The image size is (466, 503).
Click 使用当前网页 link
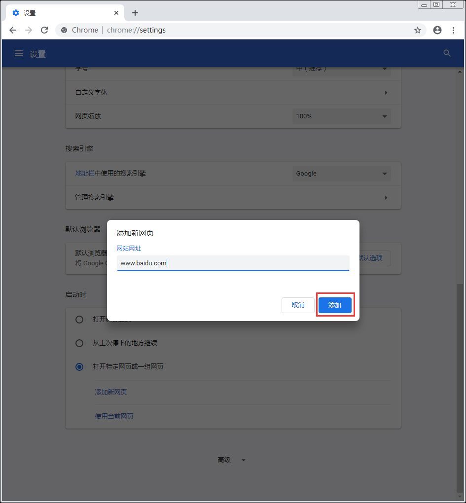tap(114, 416)
